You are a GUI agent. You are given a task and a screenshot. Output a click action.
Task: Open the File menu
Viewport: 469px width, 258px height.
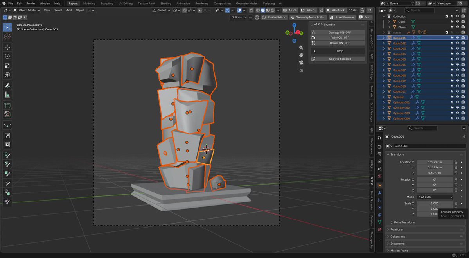coord(11,3)
